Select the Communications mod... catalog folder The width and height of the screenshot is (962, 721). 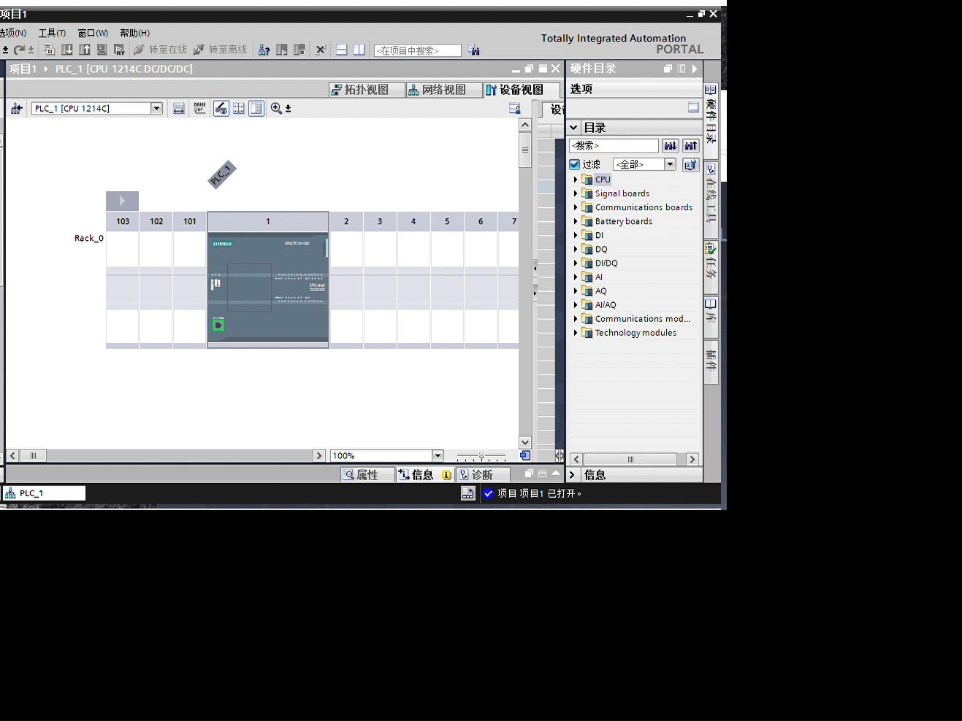642,319
